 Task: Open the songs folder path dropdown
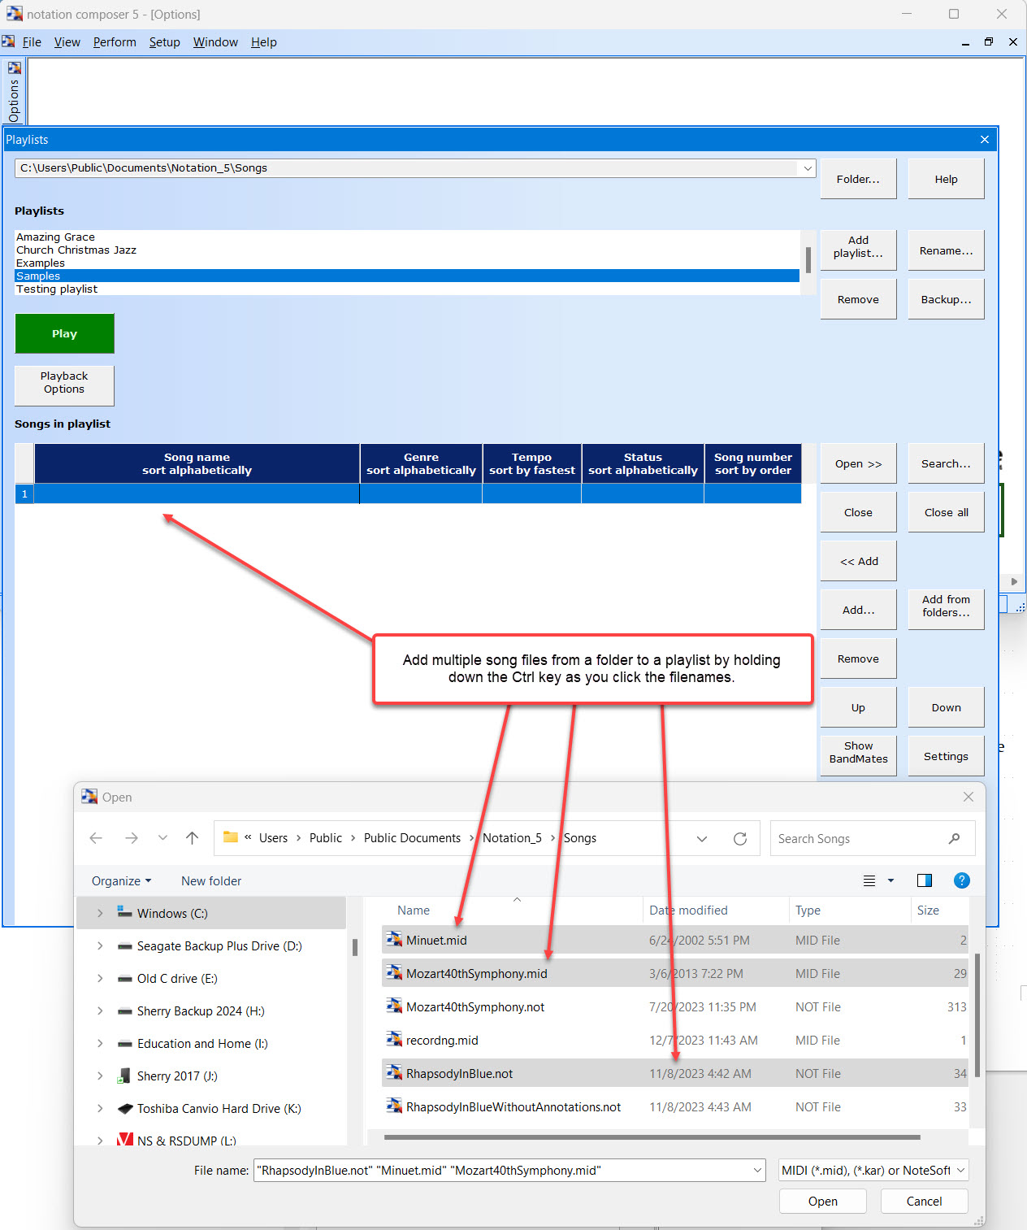click(x=807, y=168)
